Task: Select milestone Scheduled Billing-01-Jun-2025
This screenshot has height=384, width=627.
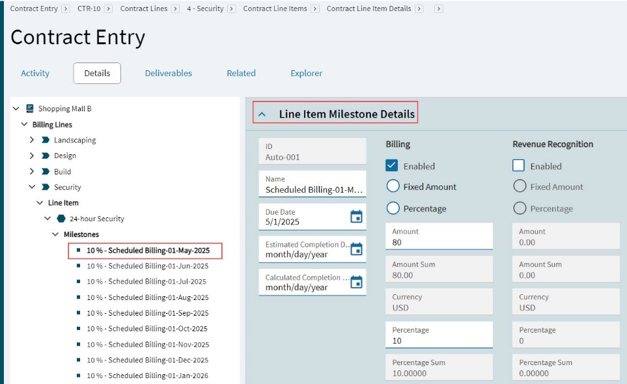Action: click(148, 266)
